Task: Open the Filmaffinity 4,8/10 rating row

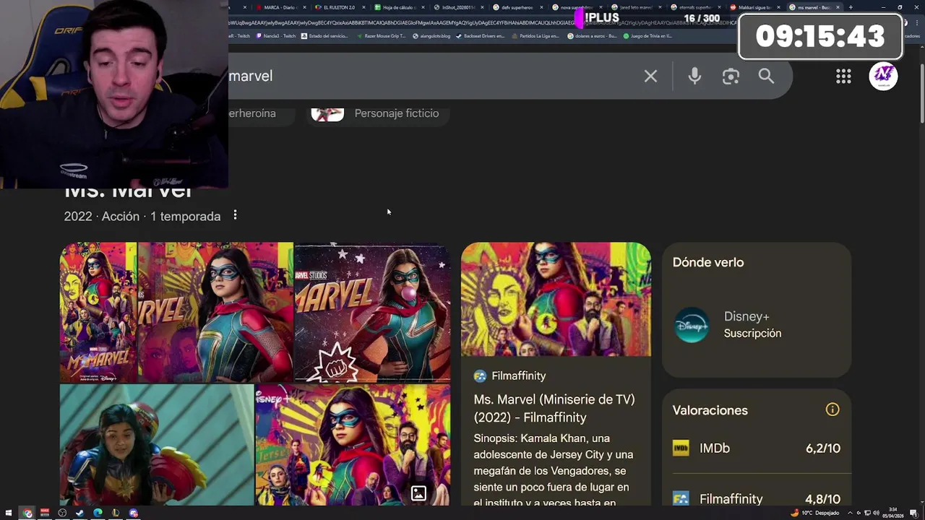Action: tap(757, 498)
